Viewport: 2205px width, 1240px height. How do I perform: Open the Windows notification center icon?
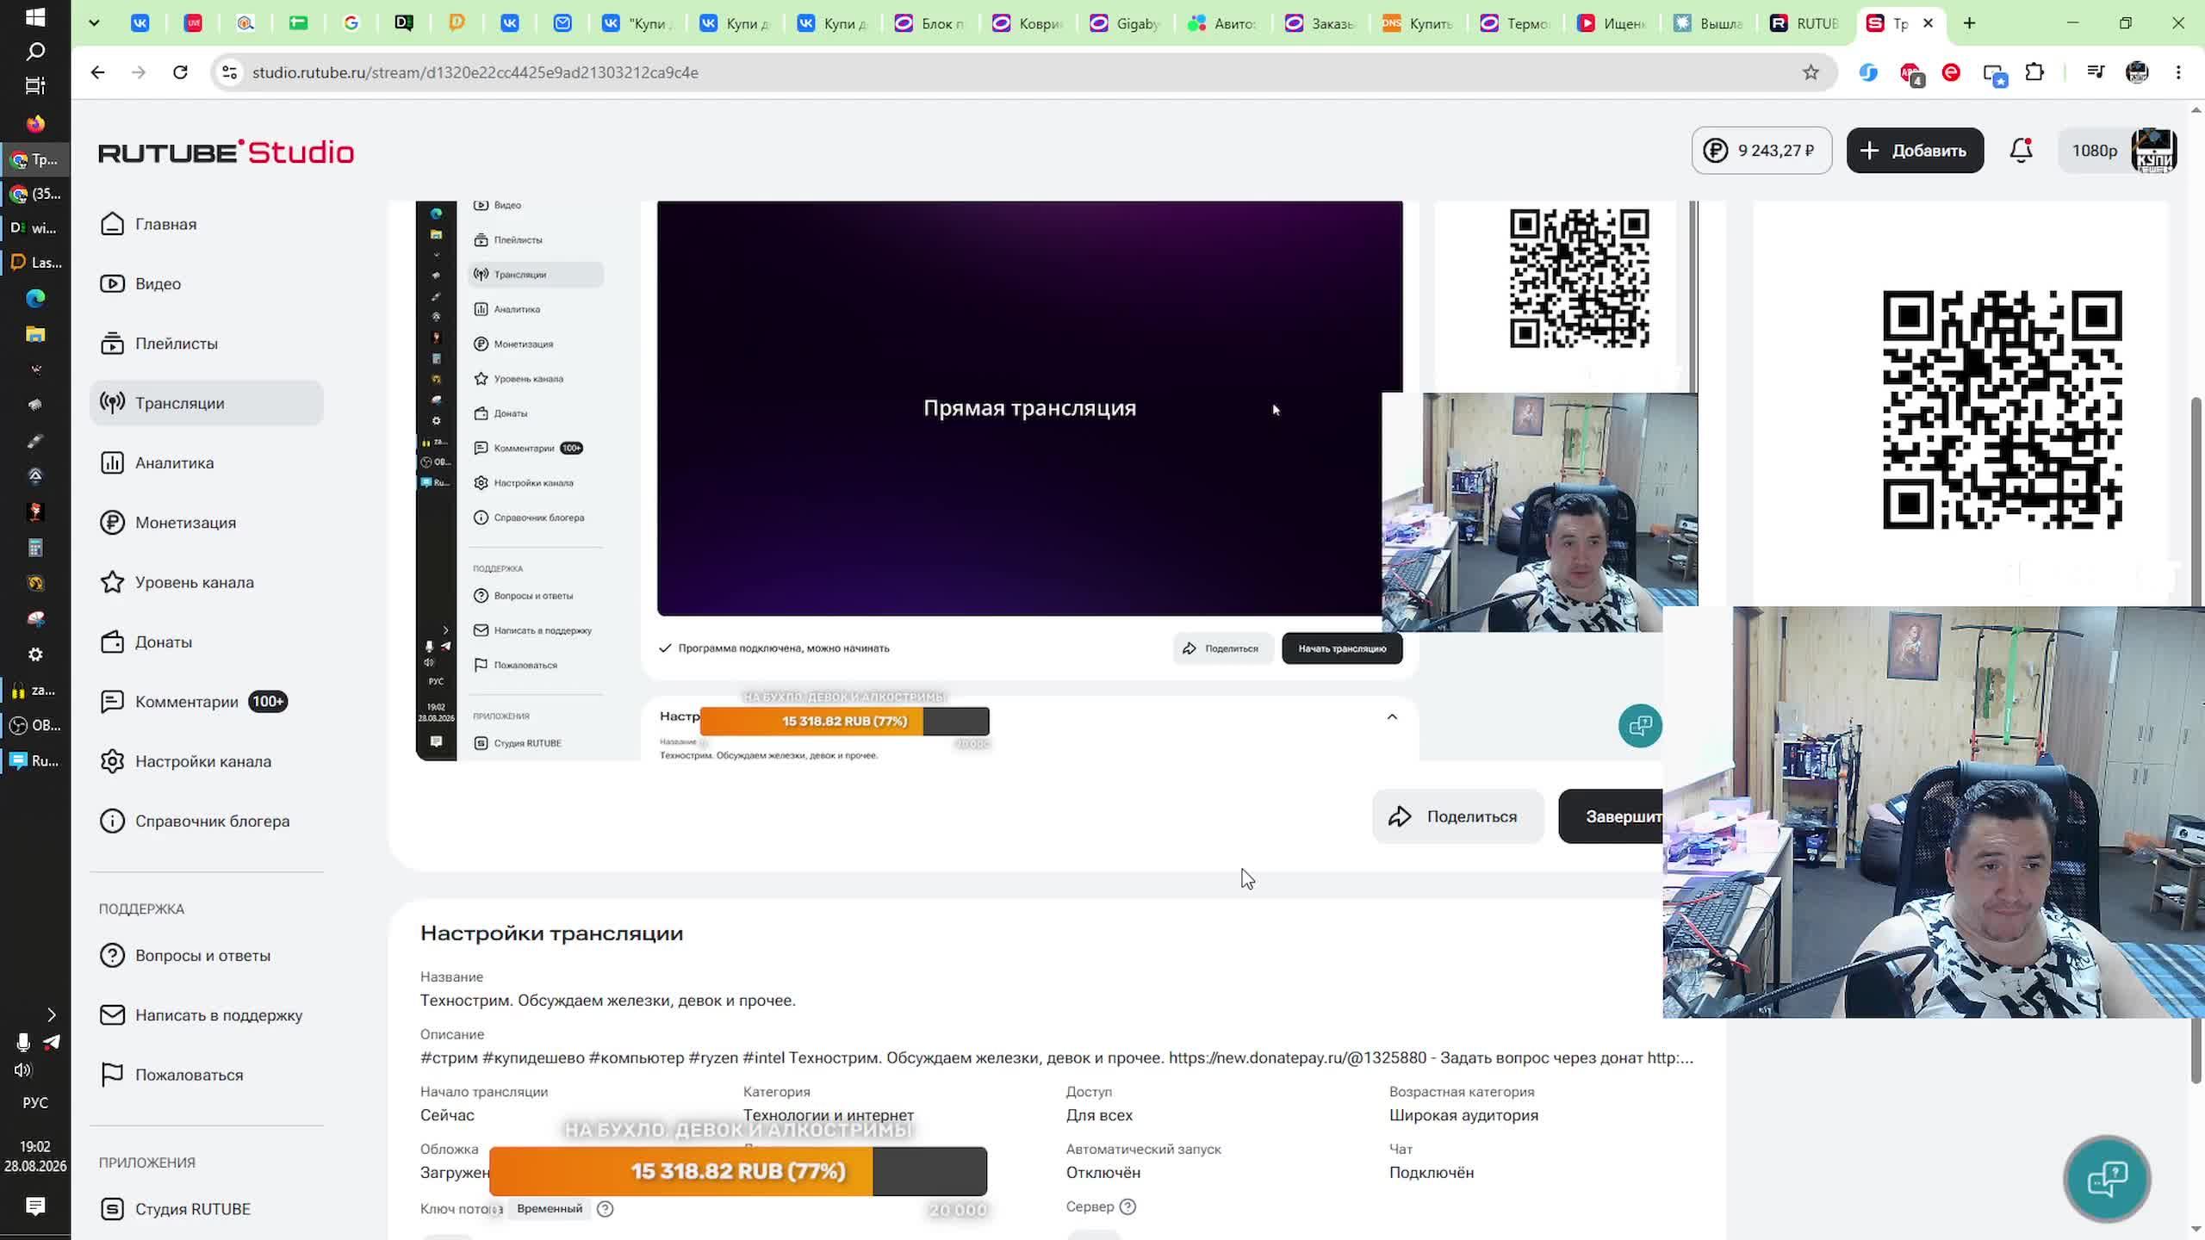pyautogui.click(x=35, y=1206)
